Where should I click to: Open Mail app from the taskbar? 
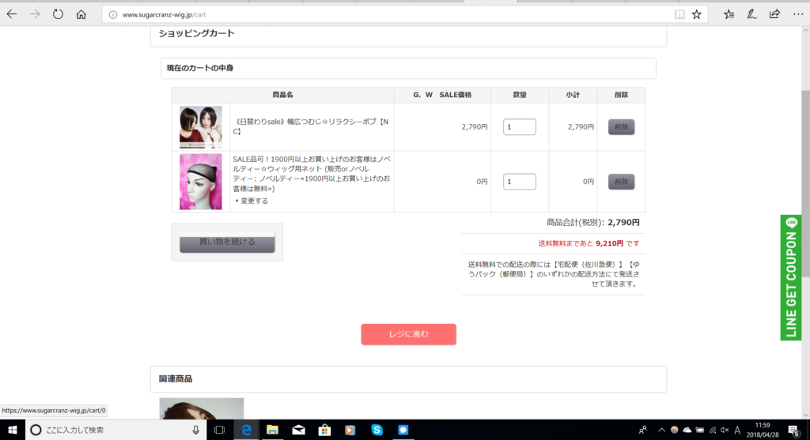coord(298,430)
